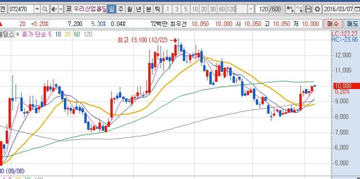The height and width of the screenshot is (179, 360).
Task: Select the 분 minute chart period
Action: 149,9
